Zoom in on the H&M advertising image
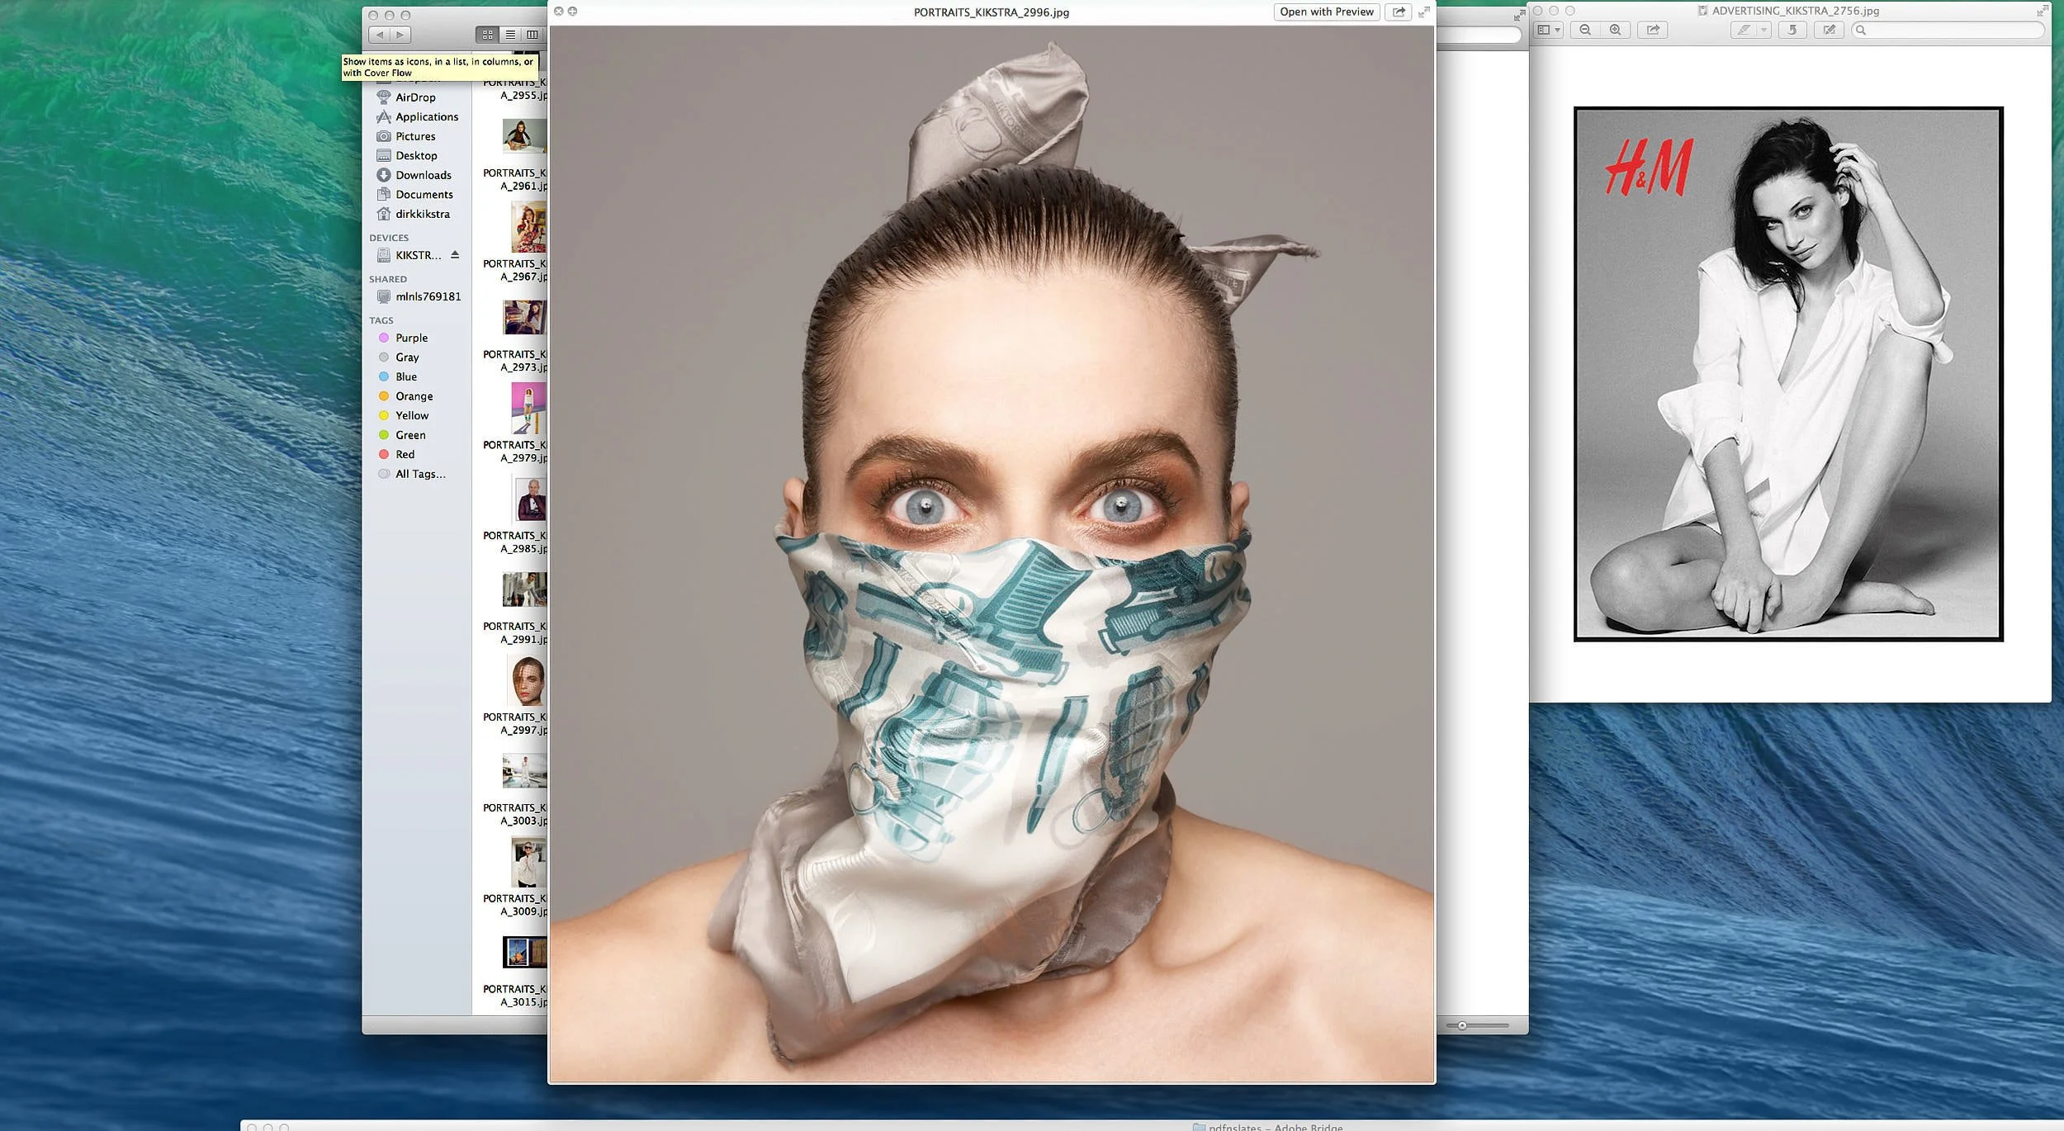Image resolution: width=2064 pixels, height=1131 pixels. pos(1615,30)
